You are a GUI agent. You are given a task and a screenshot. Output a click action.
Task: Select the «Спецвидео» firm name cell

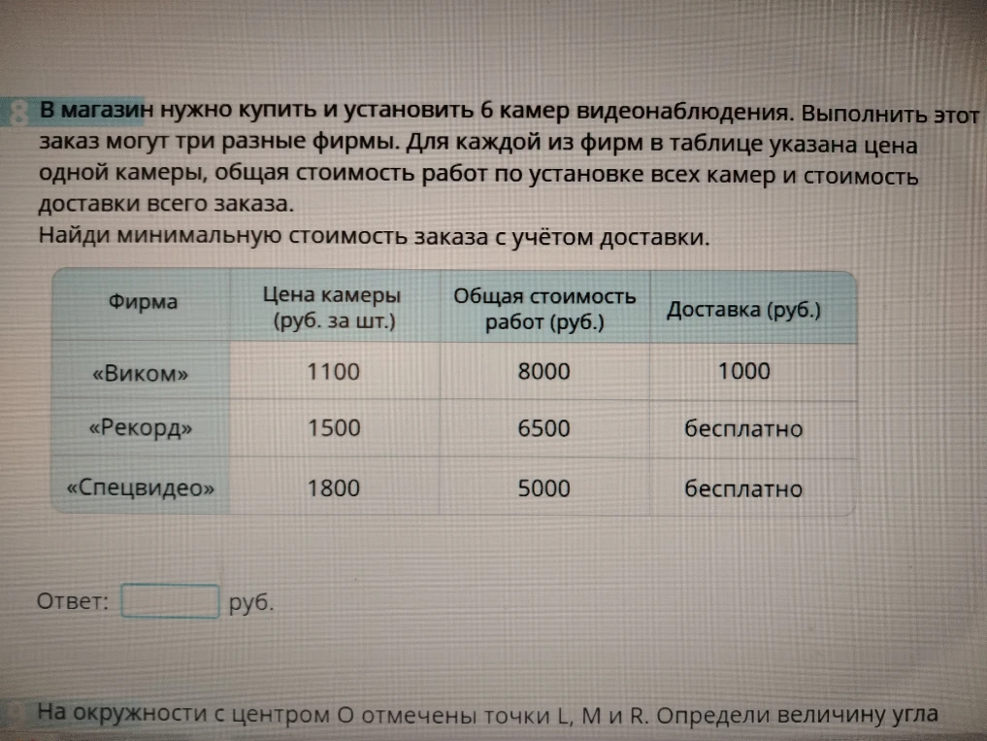(x=141, y=488)
